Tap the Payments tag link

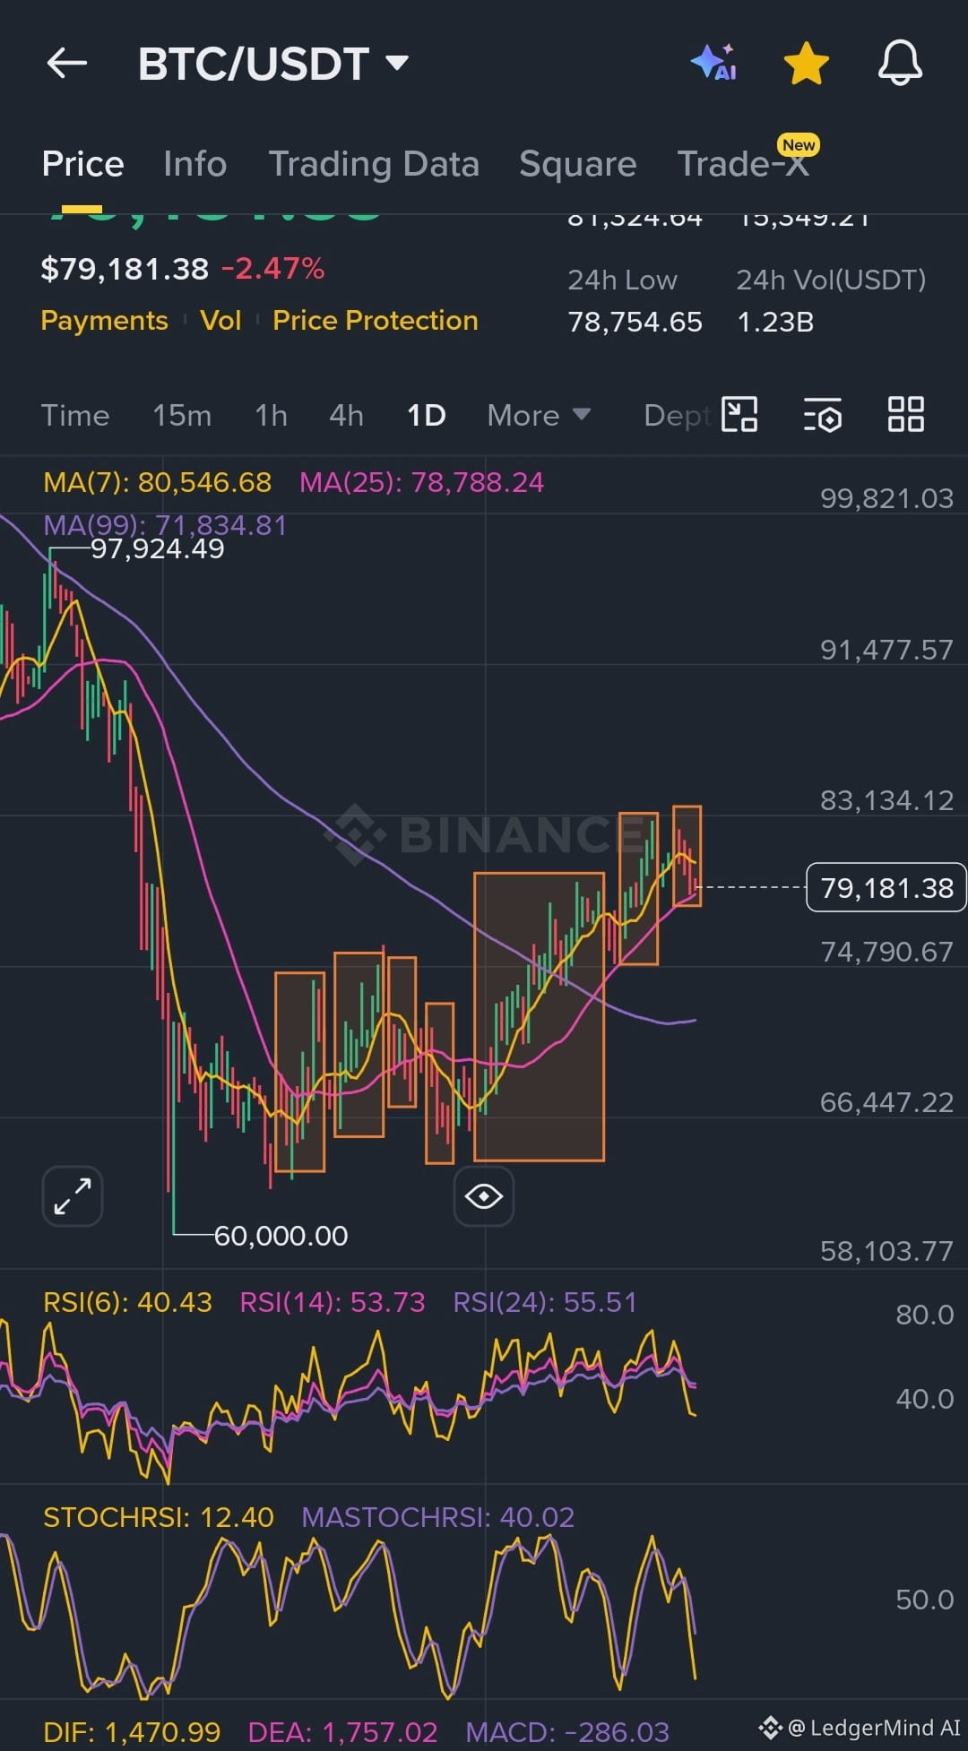(104, 321)
